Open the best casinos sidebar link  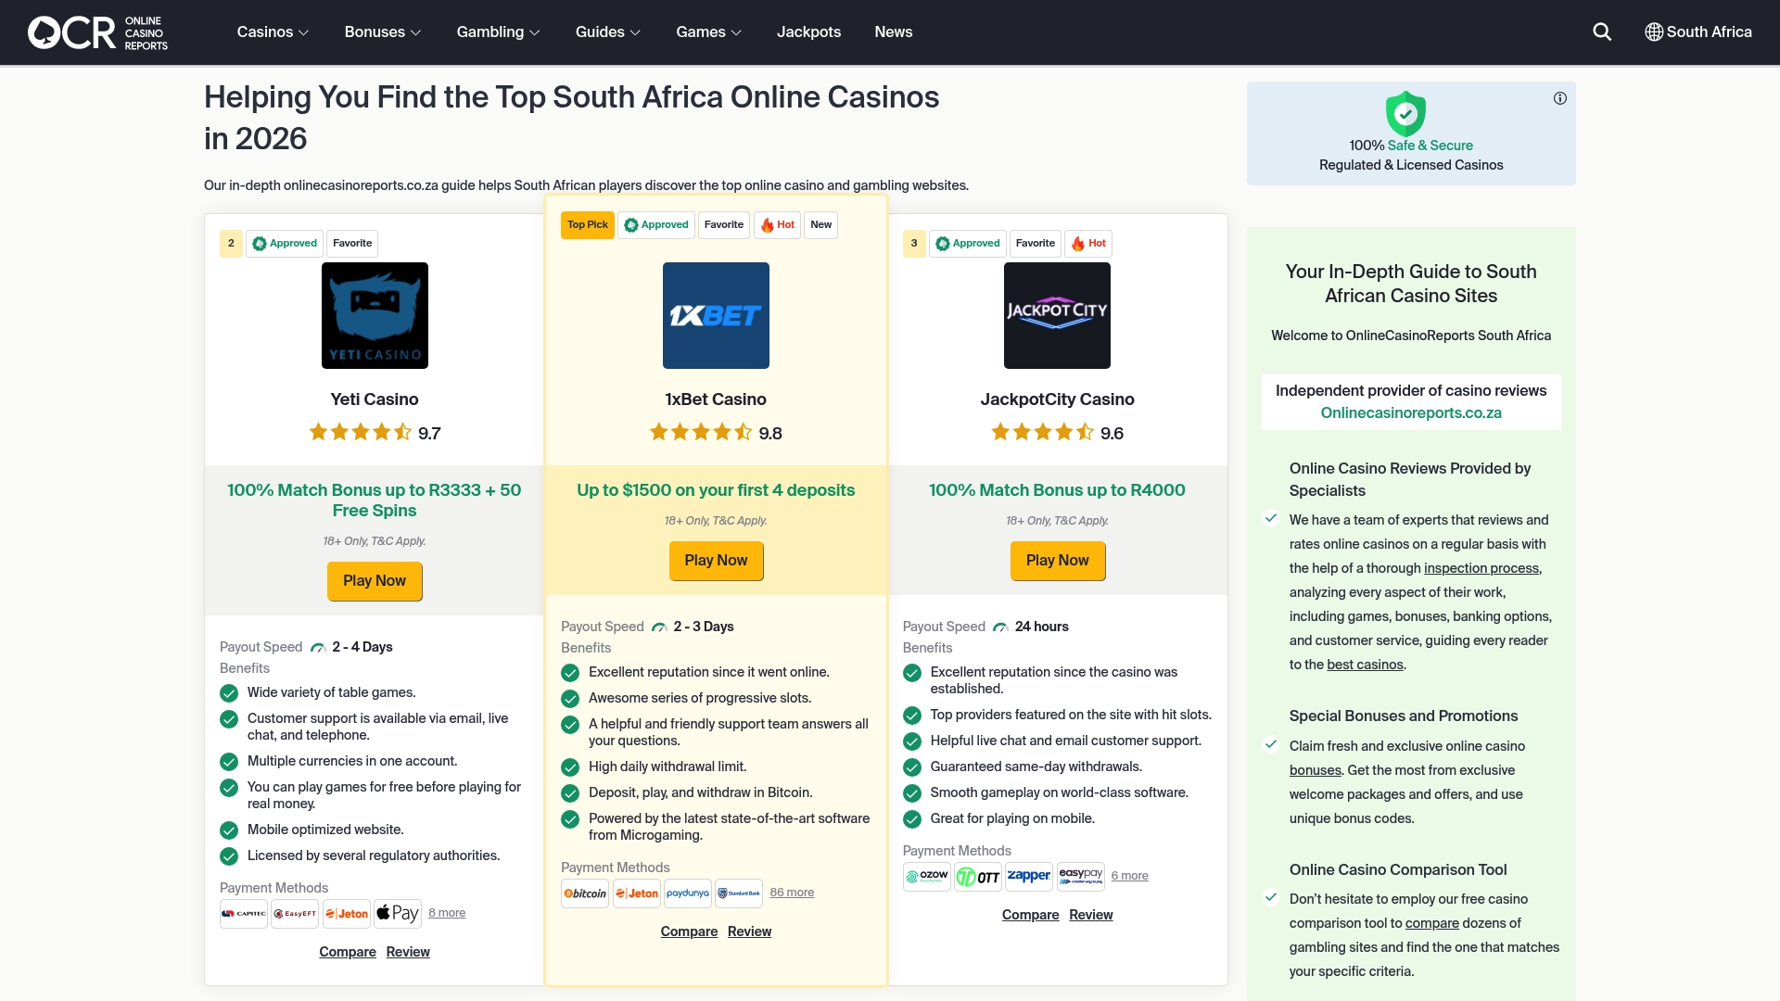coord(1365,665)
